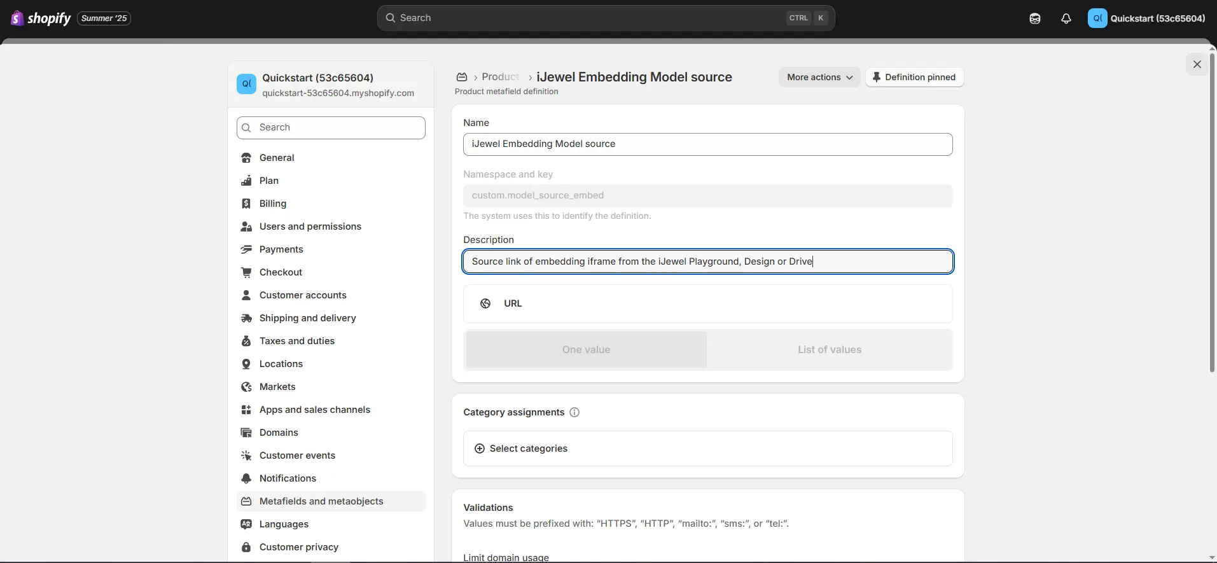Click Select categories button

pyautogui.click(x=707, y=448)
